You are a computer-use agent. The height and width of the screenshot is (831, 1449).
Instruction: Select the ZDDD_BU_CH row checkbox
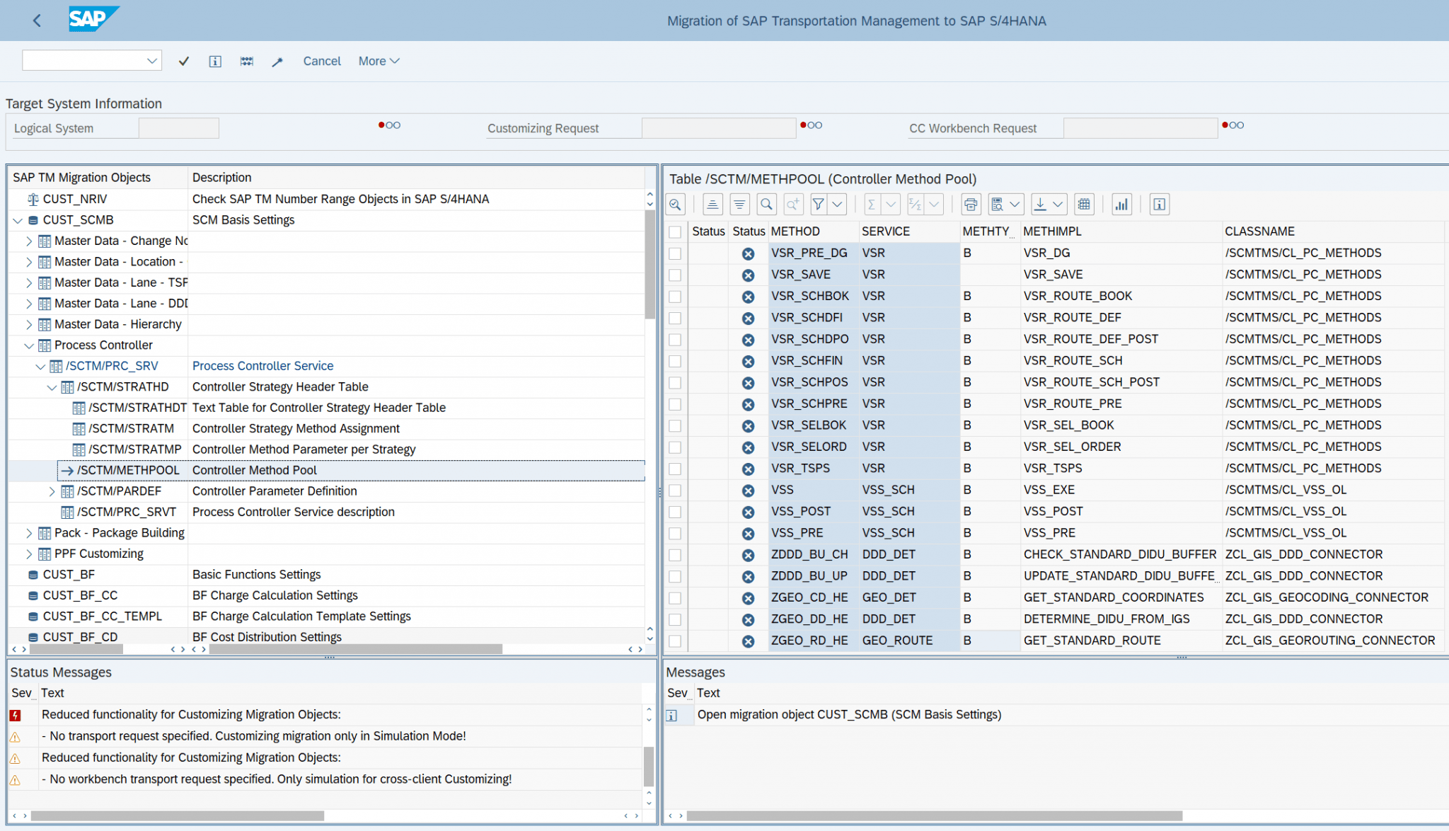point(675,555)
